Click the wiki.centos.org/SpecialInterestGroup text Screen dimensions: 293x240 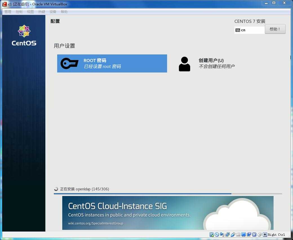click(96, 223)
